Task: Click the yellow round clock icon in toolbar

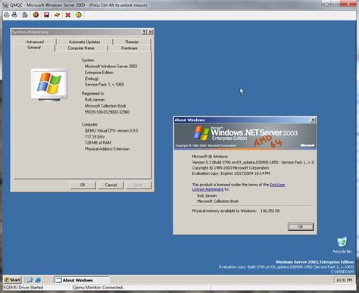Action: pyautogui.click(x=79, y=15)
